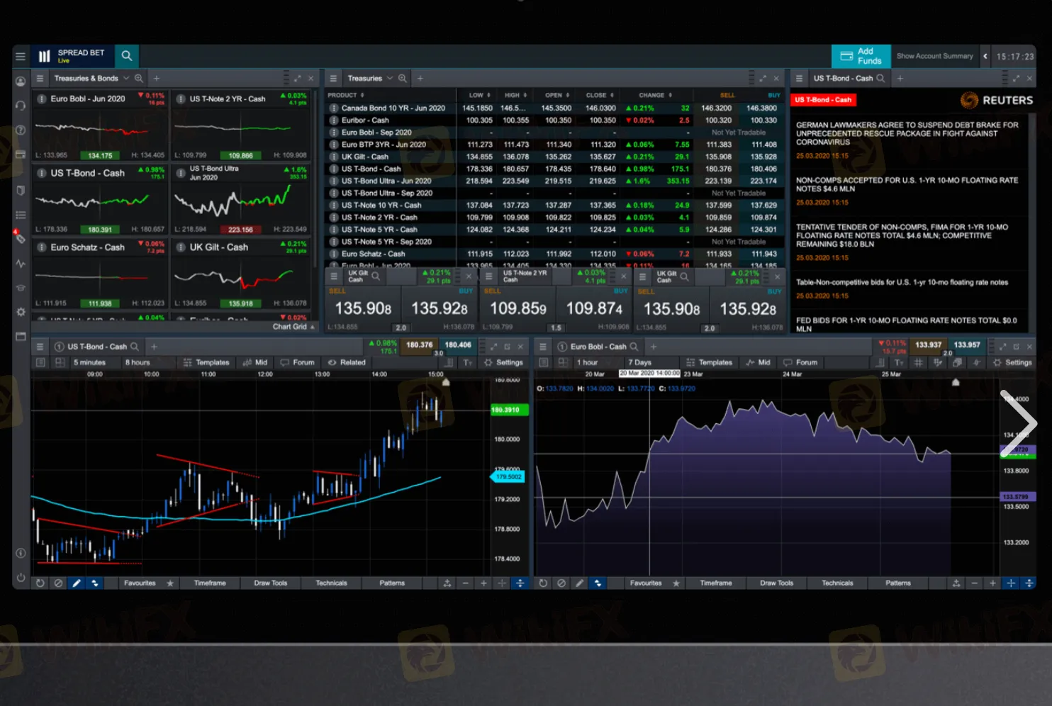
Task: Enable auto-fit vertical scaling on the chart
Action: [x=521, y=583]
